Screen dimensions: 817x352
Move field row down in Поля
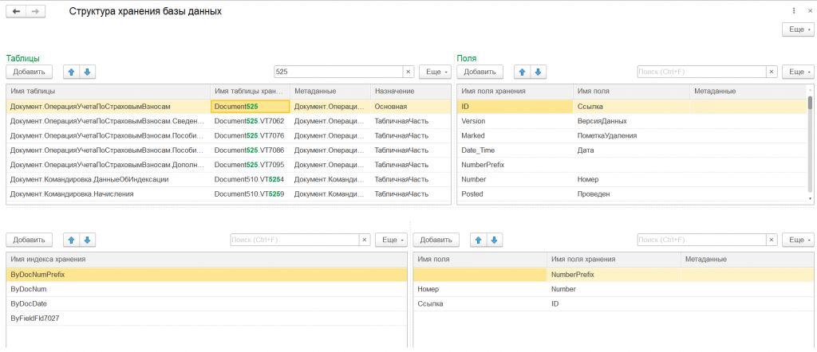click(x=539, y=72)
